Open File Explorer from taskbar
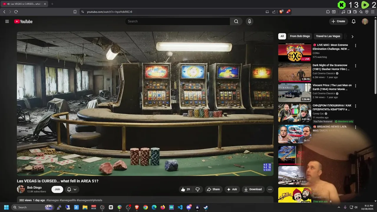The image size is (377, 212). pos(85,207)
